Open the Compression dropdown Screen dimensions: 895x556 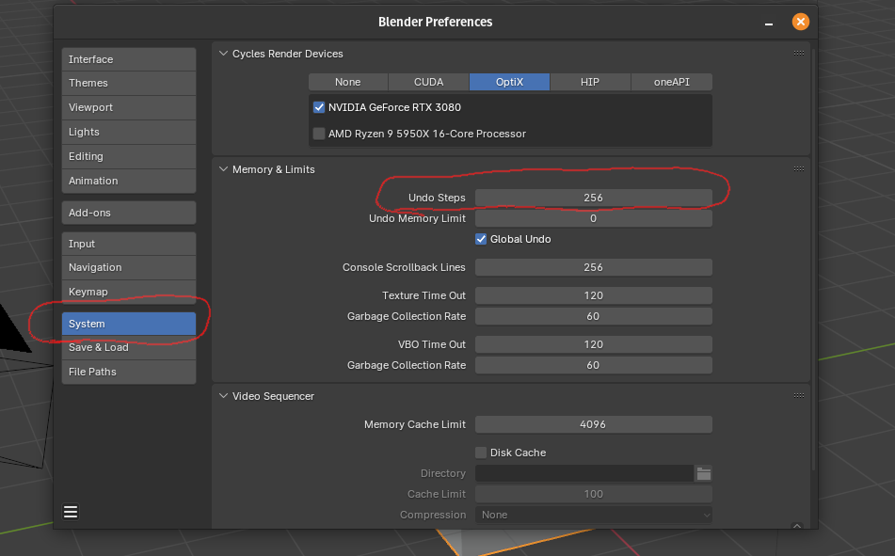(593, 515)
